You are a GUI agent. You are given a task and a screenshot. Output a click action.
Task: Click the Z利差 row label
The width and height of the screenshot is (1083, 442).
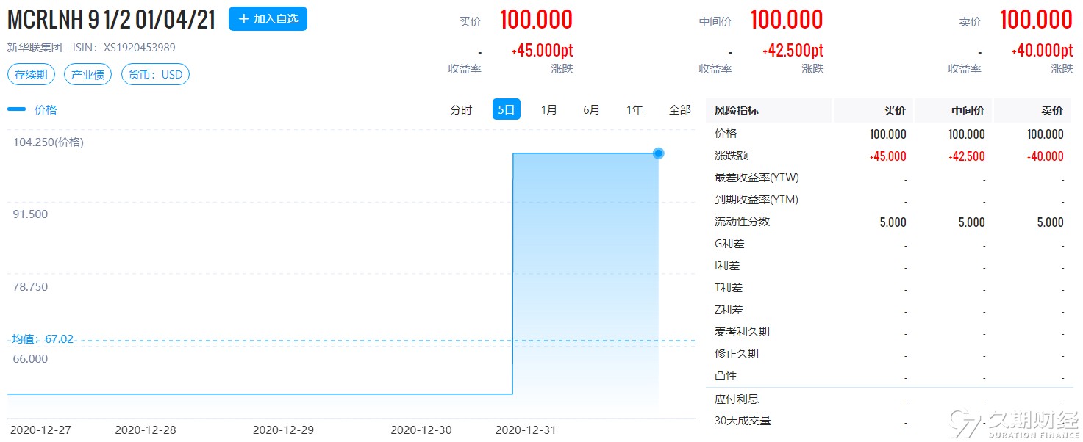pyautogui.click(x=729, y=310)
